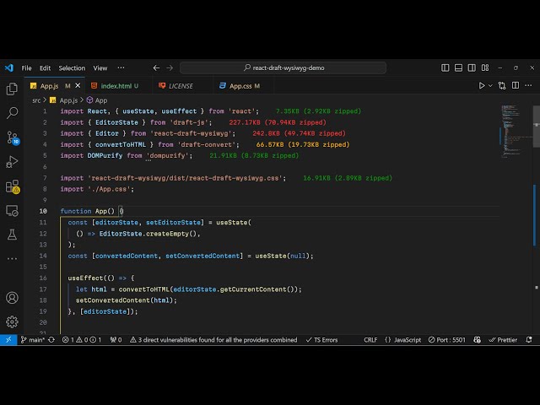
Task: Click JavaScript language mode in status bar
Action: [x=403, y=340]
